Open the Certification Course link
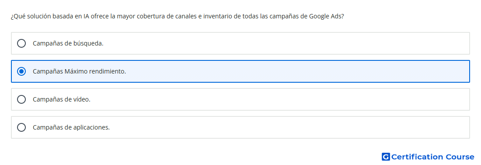The image size is (481, 165). pyautogui.click(x=428, y=157)
